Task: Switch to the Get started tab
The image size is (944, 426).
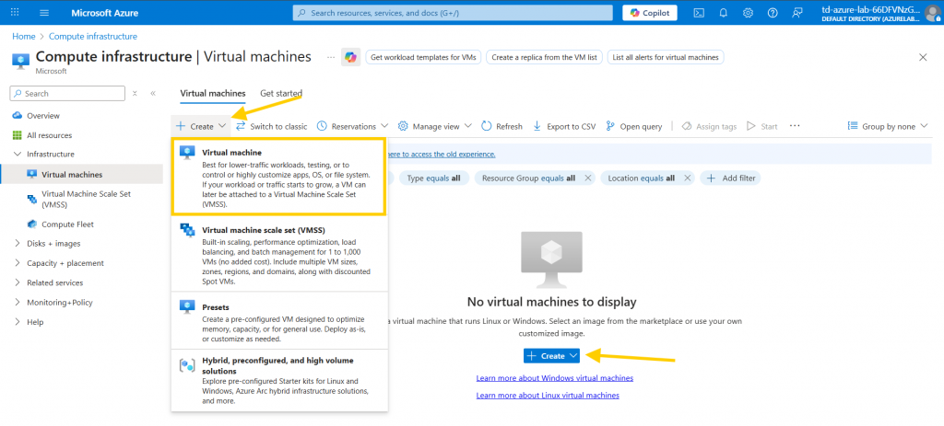Action: click(x=281, y=93)
